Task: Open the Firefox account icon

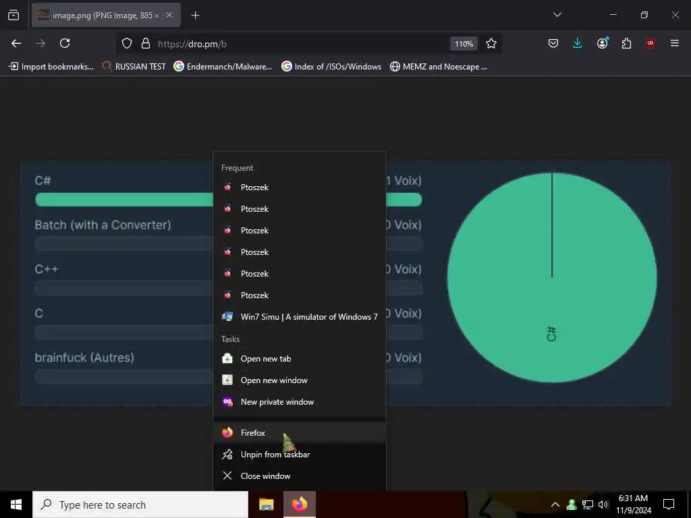Action: point(603,43)
